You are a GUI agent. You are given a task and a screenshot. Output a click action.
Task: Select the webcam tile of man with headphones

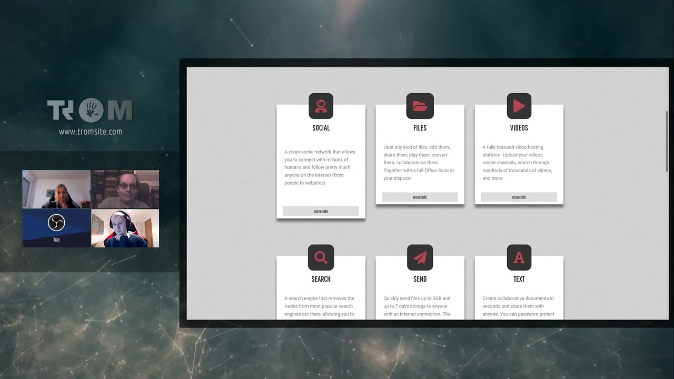pyautogui.click(x=125, y=228)
